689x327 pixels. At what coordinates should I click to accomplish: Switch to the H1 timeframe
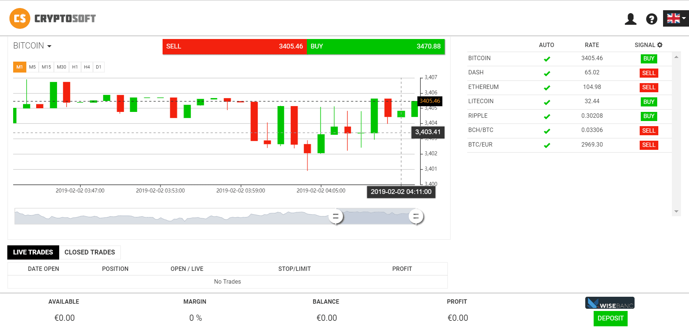[x=75, y=67]
